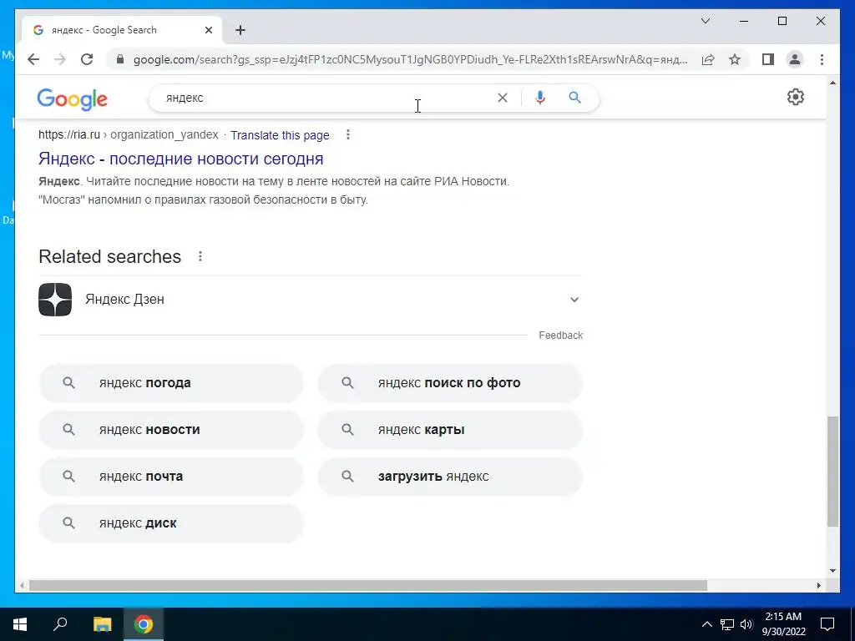Expand the Яндекс Дзен related item
The image size is (855, 641).
(x=574, y=300)
